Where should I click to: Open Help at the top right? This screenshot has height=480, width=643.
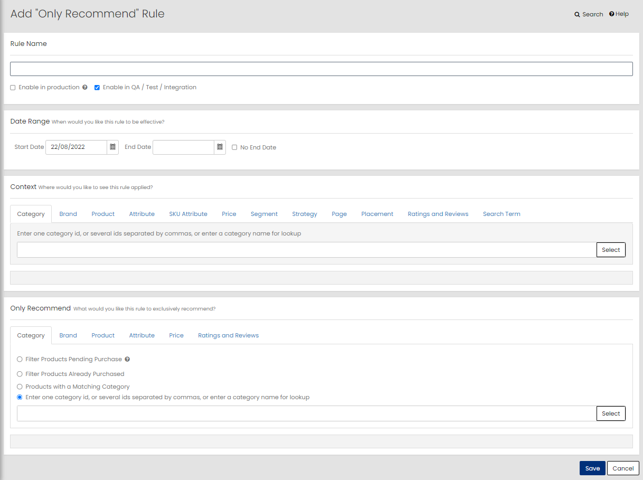click(619, 14)
